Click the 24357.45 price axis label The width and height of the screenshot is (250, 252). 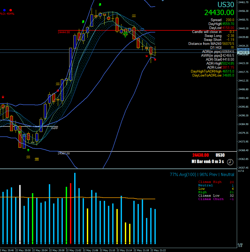pos(243,168)
